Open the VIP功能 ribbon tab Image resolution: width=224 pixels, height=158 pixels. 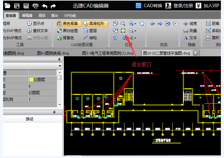70,16
